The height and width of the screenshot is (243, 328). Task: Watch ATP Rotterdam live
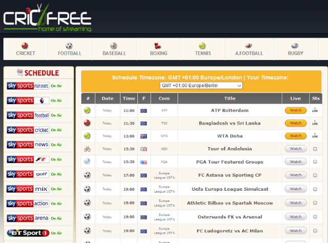coord(296,110)
